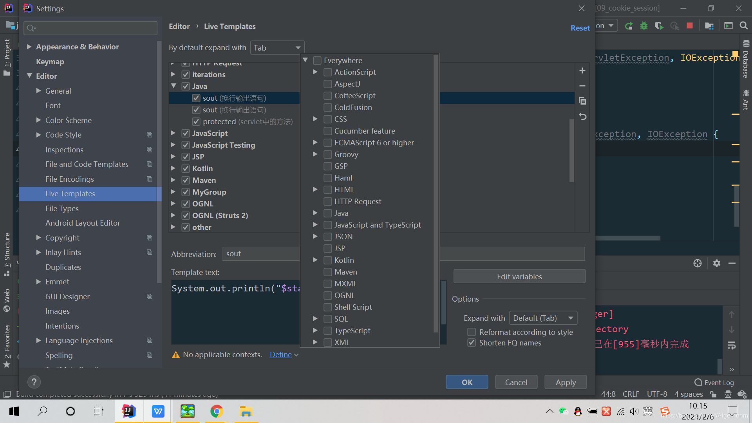Image resolution: width=752 pixels, height=423 pixels.
Task: Tick the HTML context checkbox
Action: click(328, 190)
